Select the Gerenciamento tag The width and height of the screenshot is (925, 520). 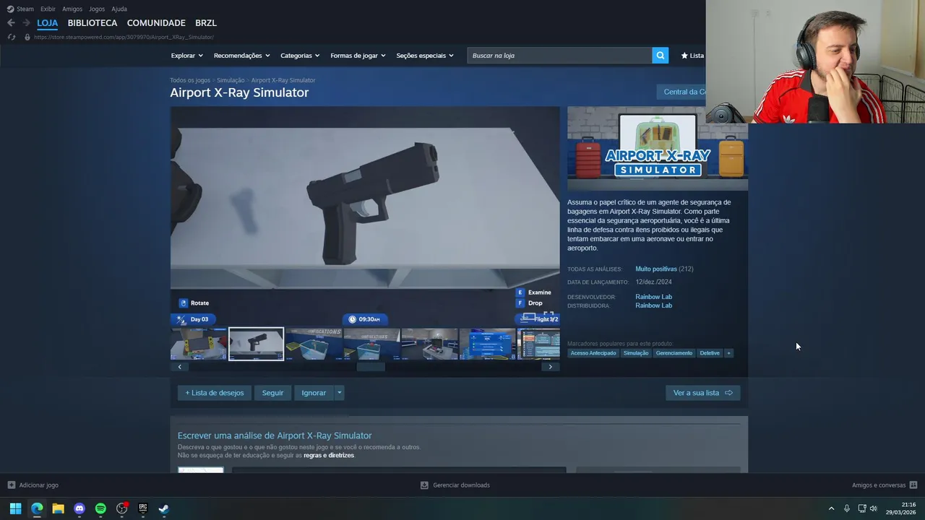[x=674, y=353]
